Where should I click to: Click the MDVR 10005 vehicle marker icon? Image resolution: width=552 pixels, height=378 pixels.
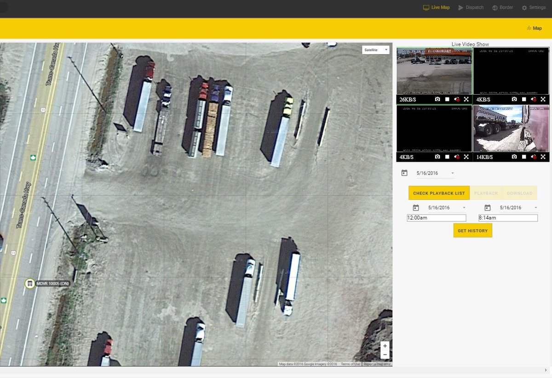30,283
